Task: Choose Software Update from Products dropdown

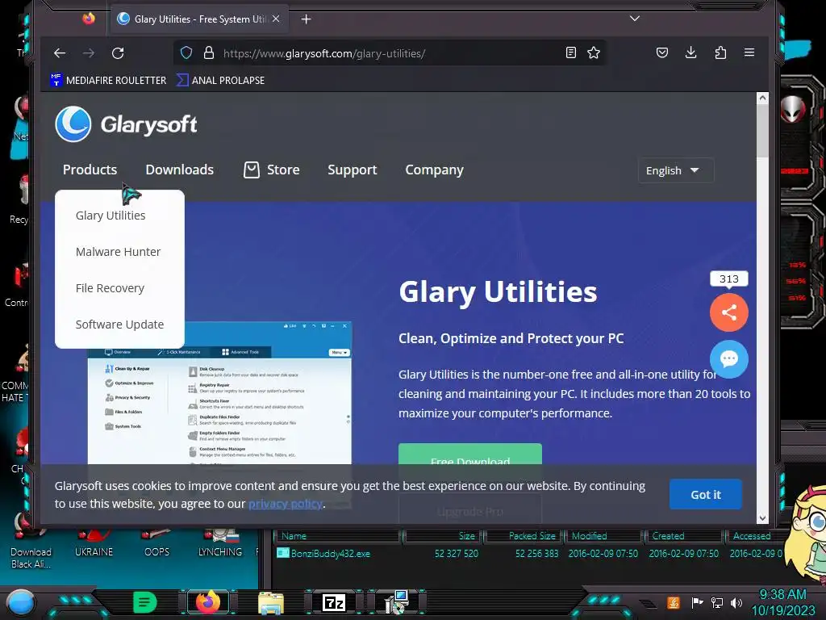Action: tap(119, 325)
